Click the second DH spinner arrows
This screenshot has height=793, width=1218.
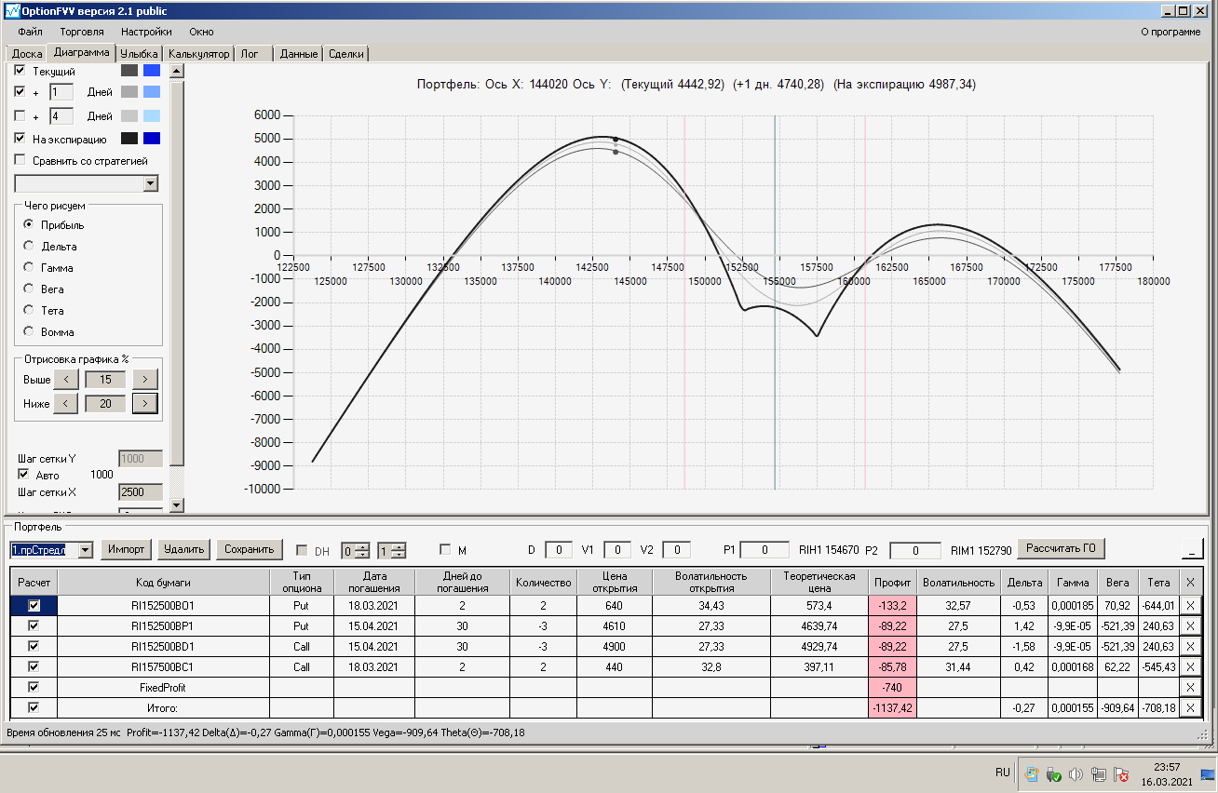tap(399, 550)
